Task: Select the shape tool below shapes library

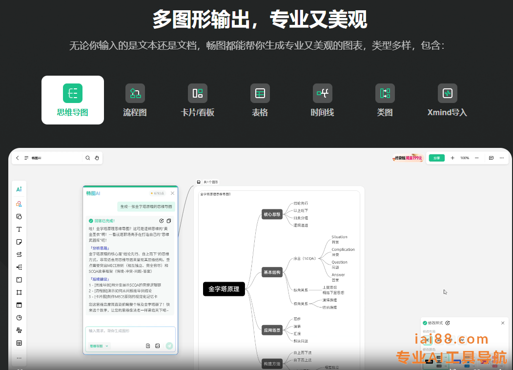Action: tap(19, 217)
